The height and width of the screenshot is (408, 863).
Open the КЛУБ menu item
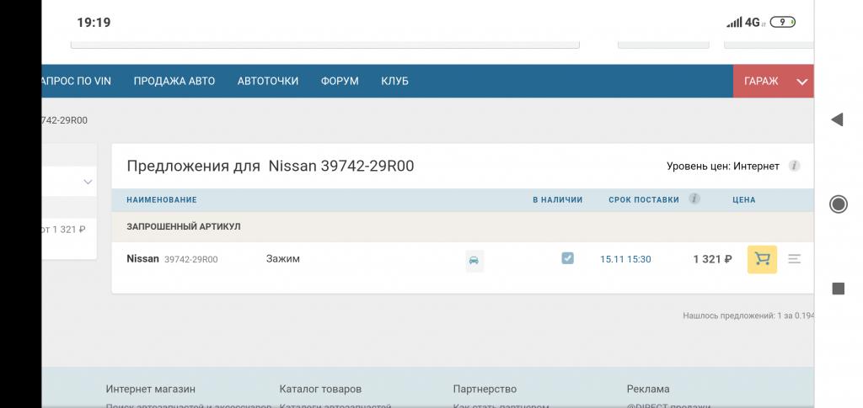(x=394, y=82)
